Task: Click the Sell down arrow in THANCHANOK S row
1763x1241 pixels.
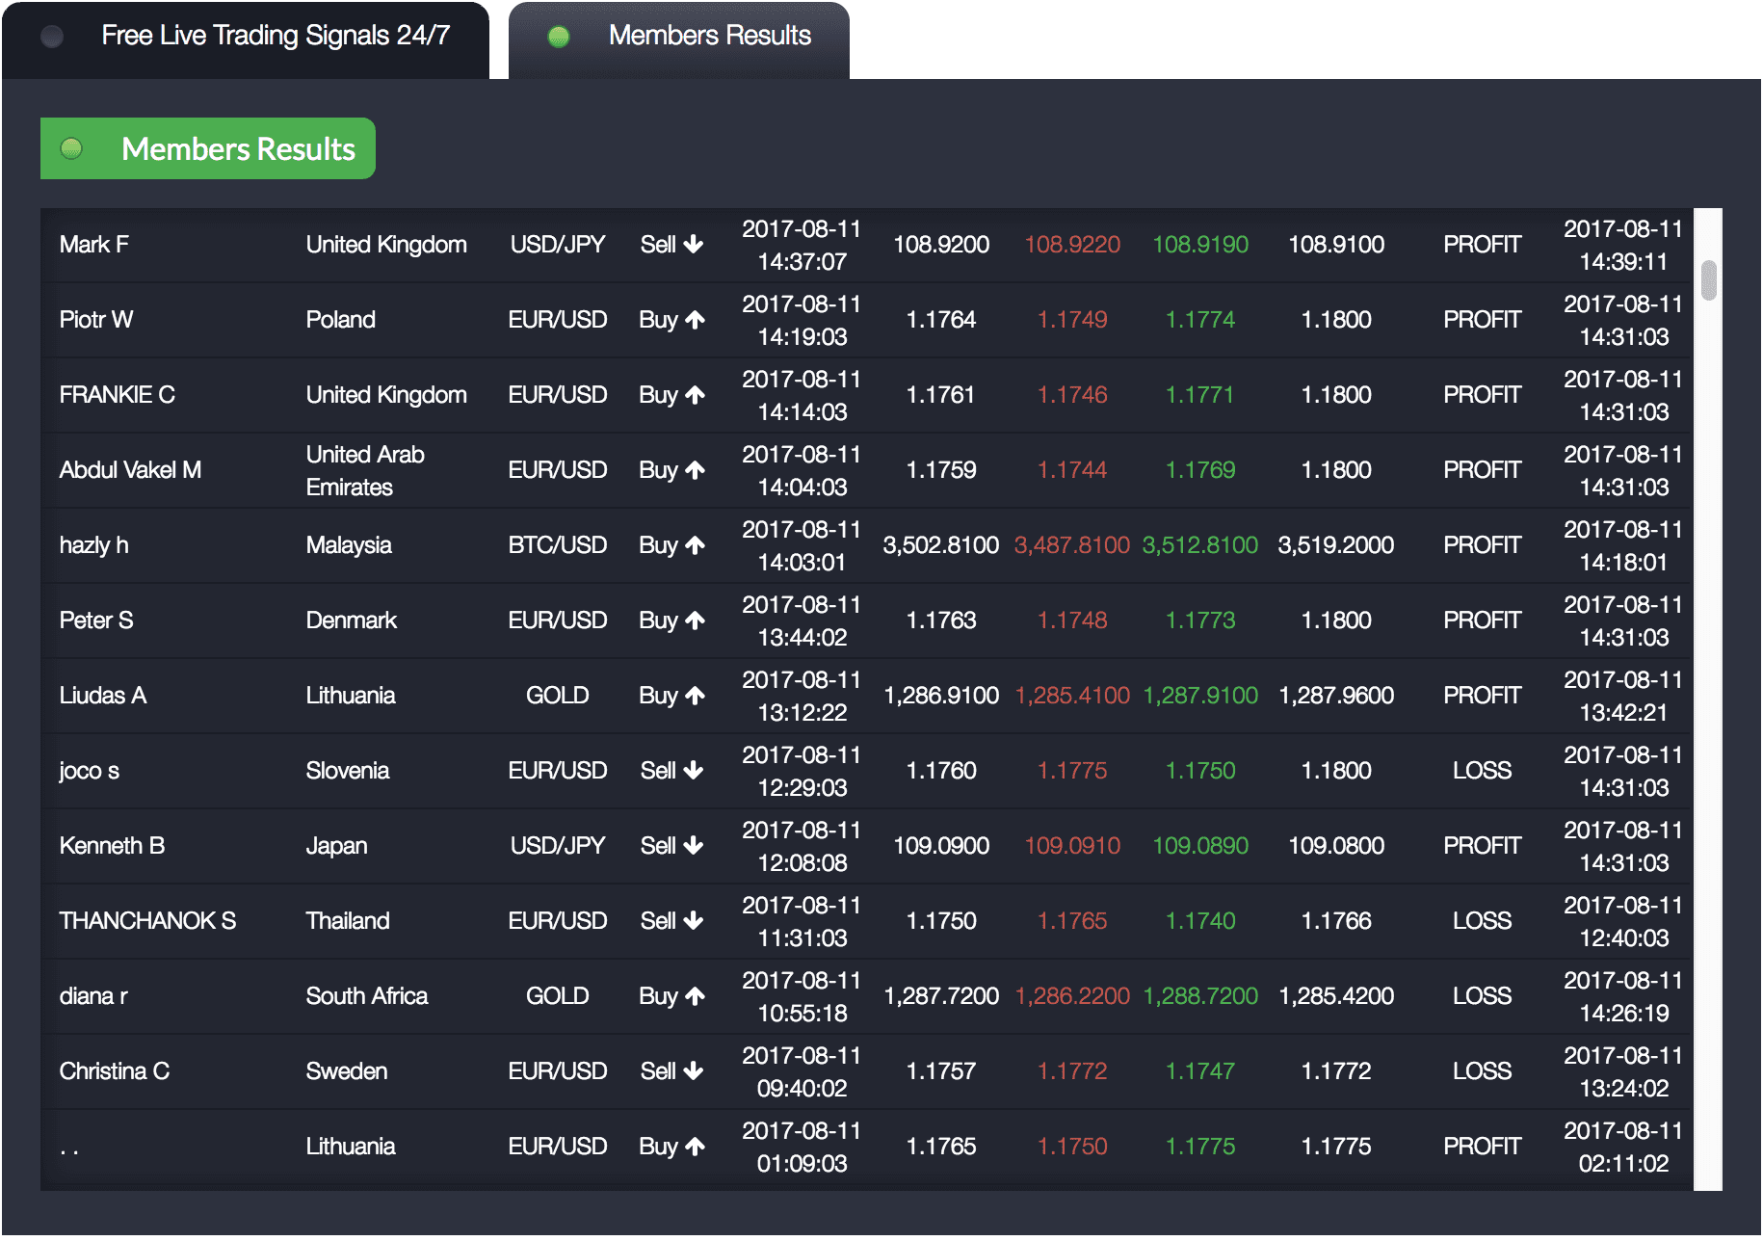Action: point(694,921)
